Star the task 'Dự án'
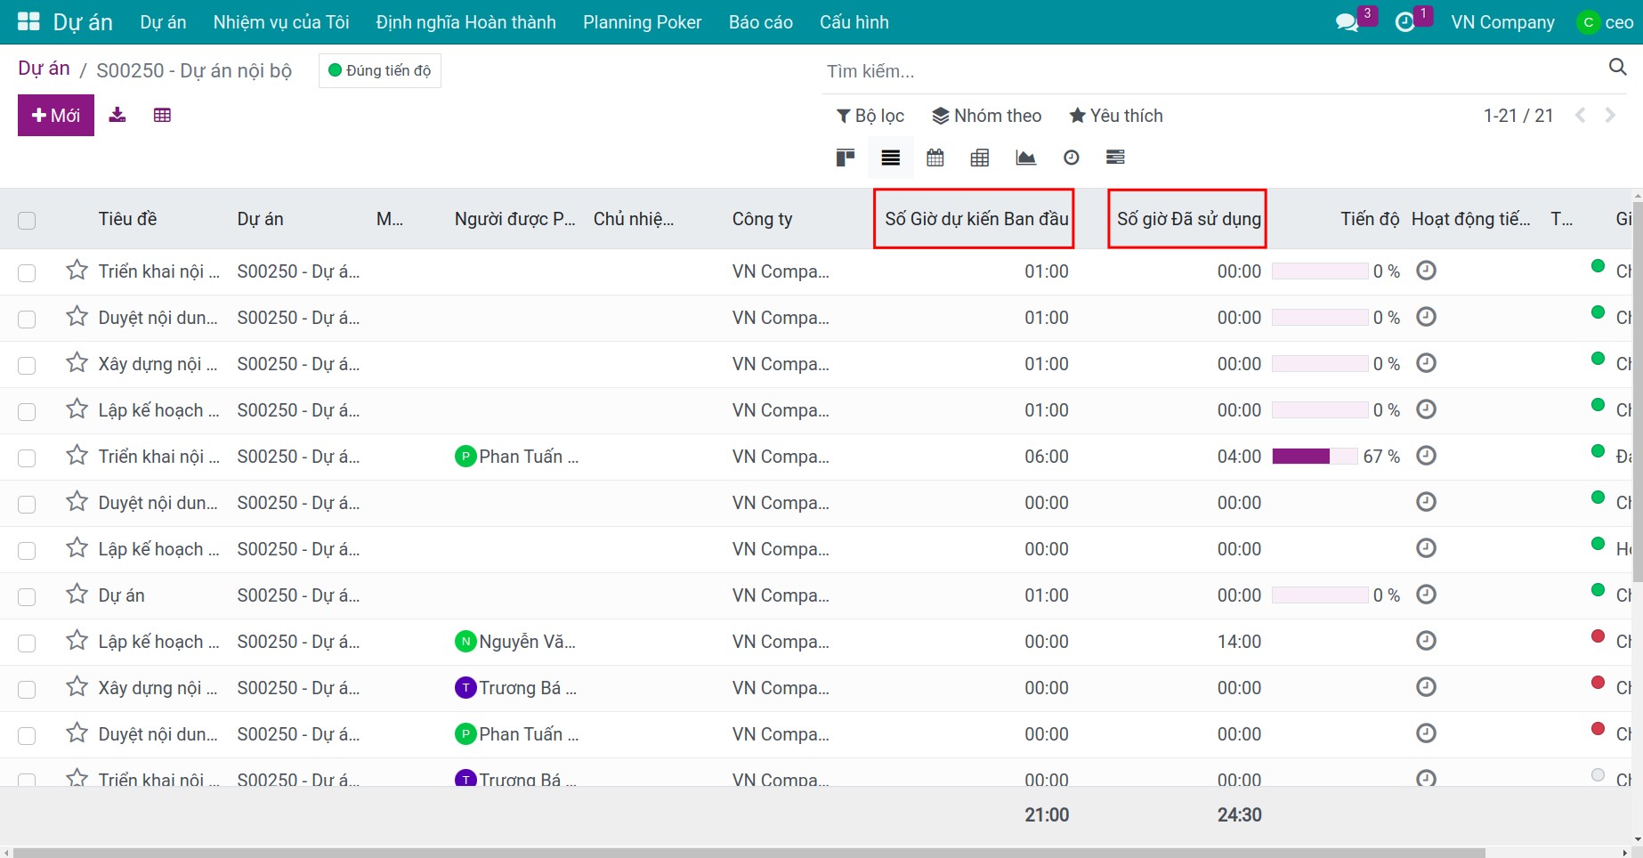 tap(77, 594)
